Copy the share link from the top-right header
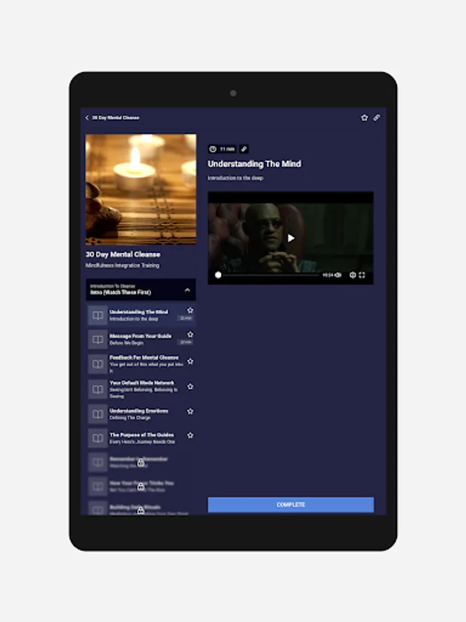Viewport: 466px width, 622px height. 376,117
